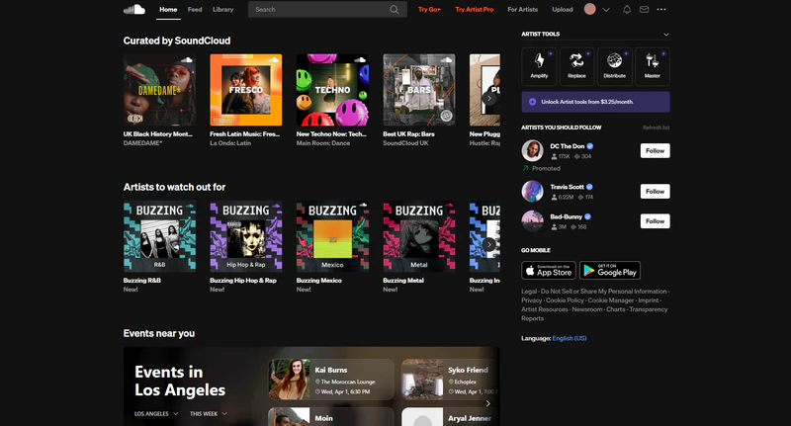
Task: Open the Charts footer link
Action: (x=615, y=309)
